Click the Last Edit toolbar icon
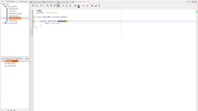Screen dimensions: 198x111 [33, 6]
